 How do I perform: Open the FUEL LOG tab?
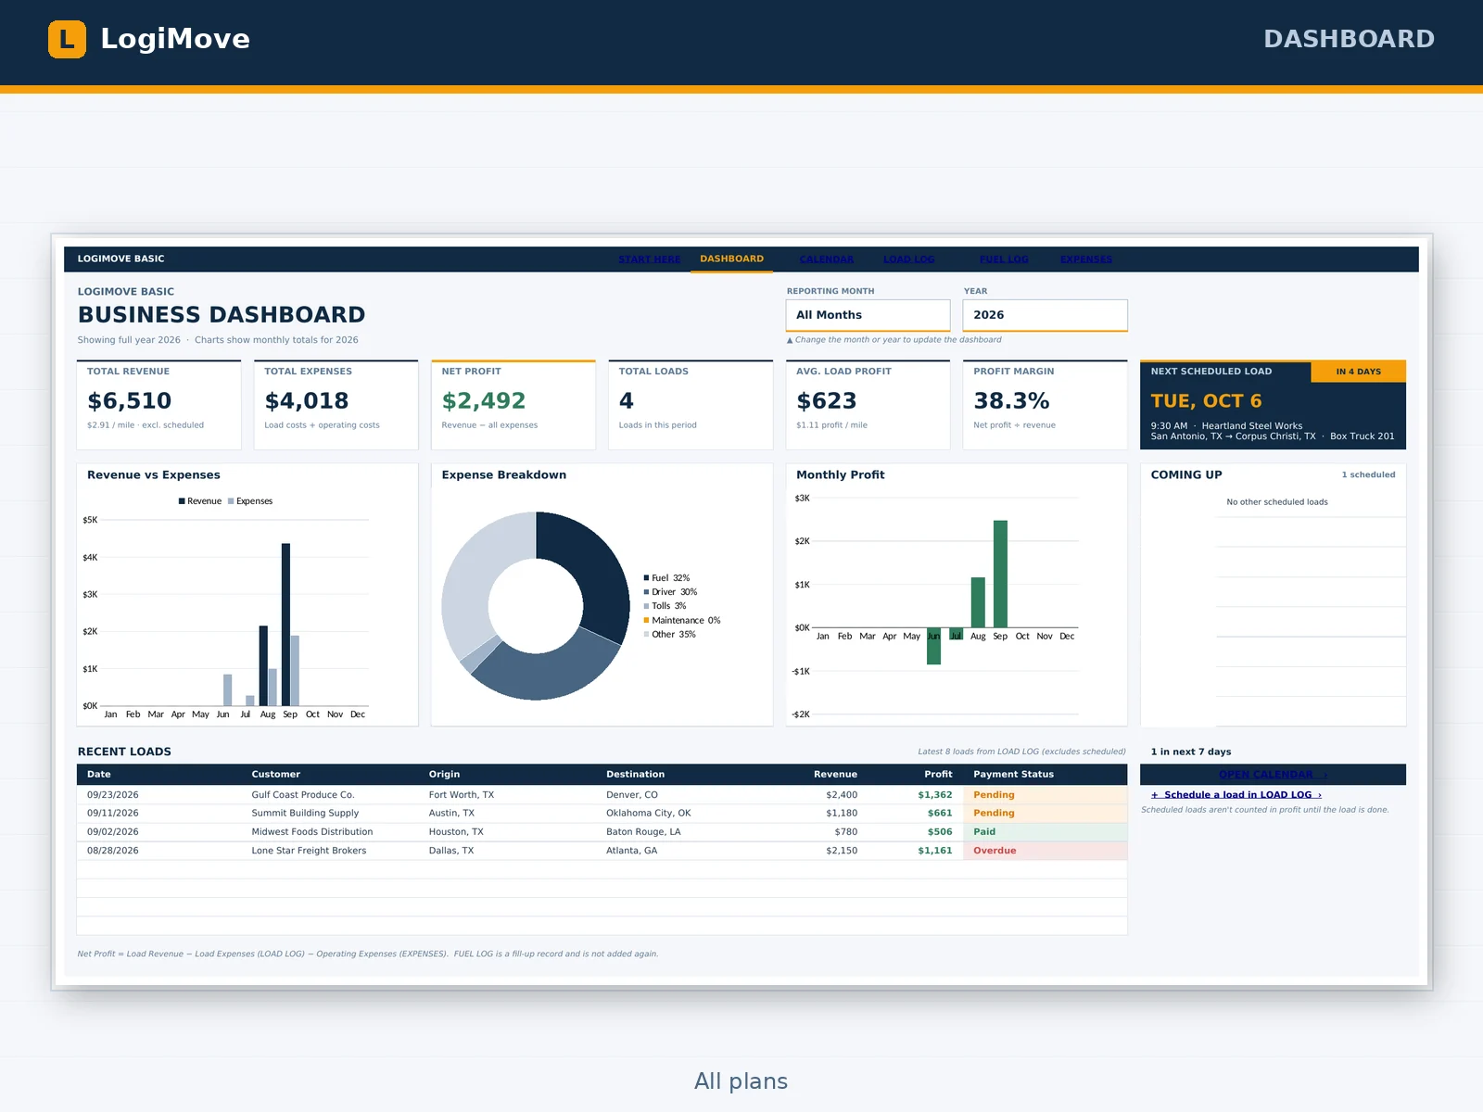(x=1004, y=259)
